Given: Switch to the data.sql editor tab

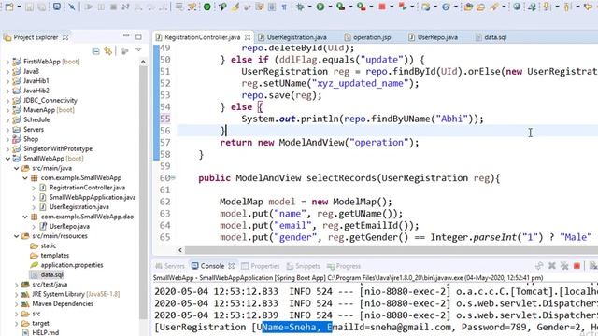Looking at the screenshot, I should coord(491,37).
